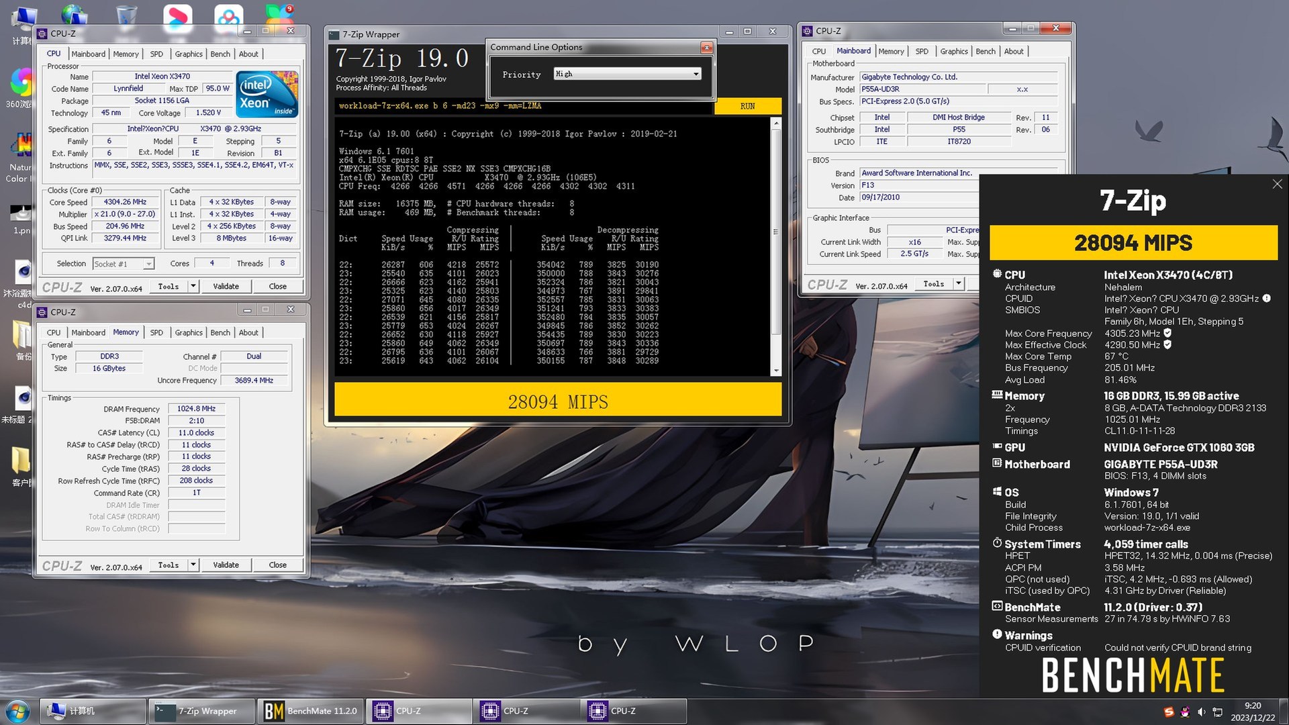Screen dimensions: 1289x725
Task: Open the Windows Start orb
Action: (17, 711)
